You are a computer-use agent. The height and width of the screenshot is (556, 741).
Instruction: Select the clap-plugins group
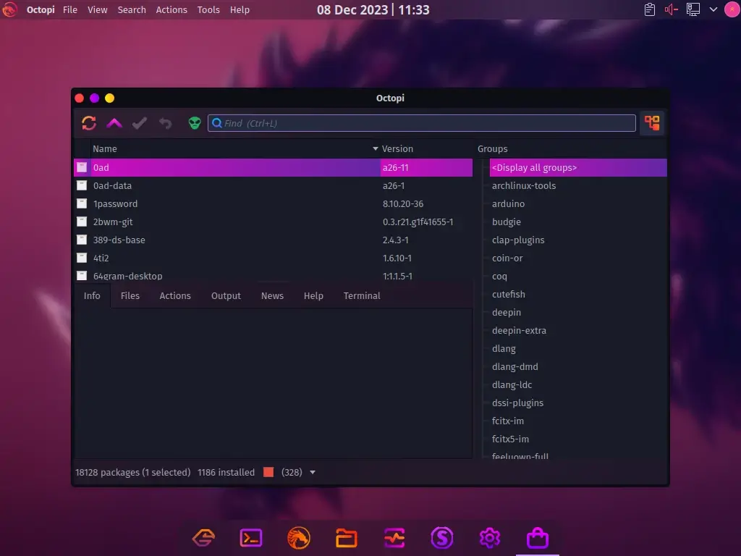pos(518,240)
